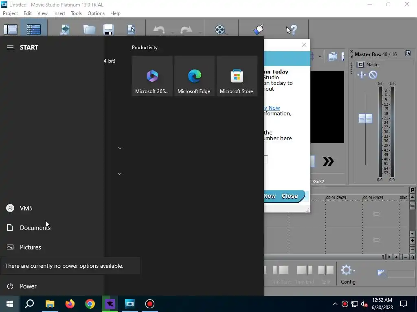This screenshot has width=417, height=312.
Task: Launch Firefox from taskbar
Action: 70,304
